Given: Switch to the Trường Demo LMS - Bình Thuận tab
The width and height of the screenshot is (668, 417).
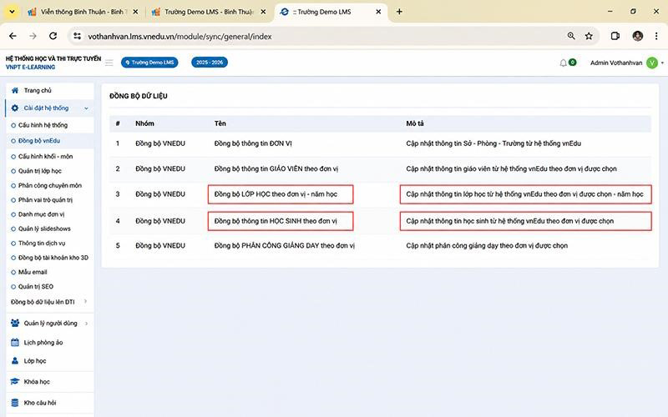Looking at the screenshot, I should tap(210, 12).
